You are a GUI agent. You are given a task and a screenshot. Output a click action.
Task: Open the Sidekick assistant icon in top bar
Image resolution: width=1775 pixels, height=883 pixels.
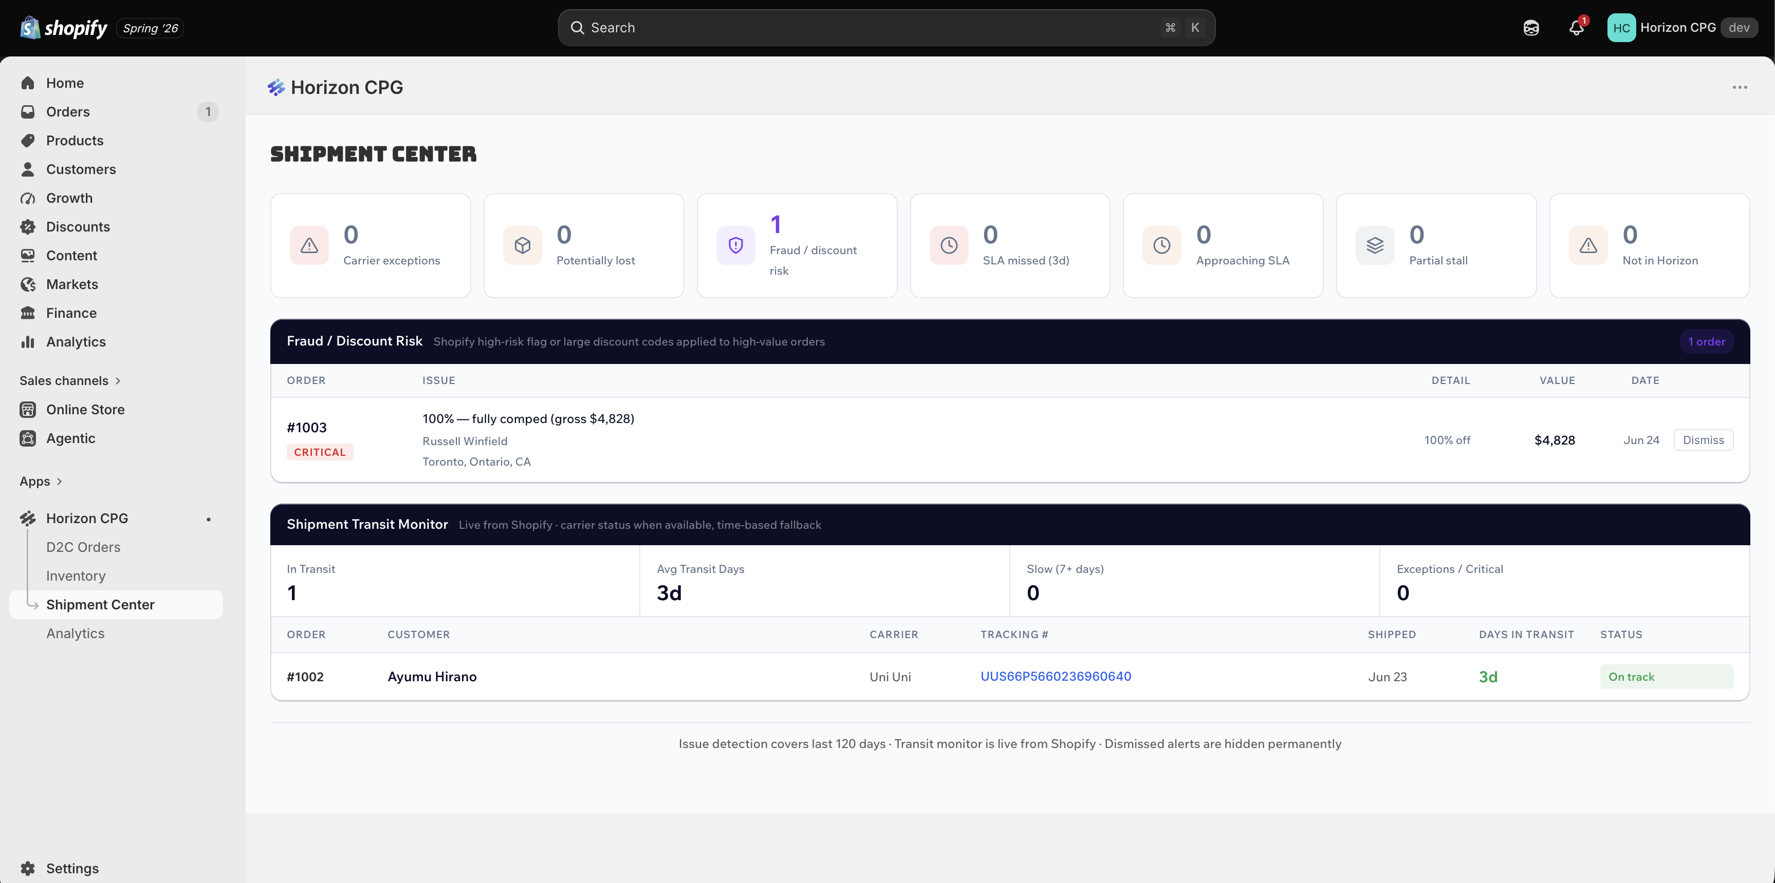(1531, 28)
